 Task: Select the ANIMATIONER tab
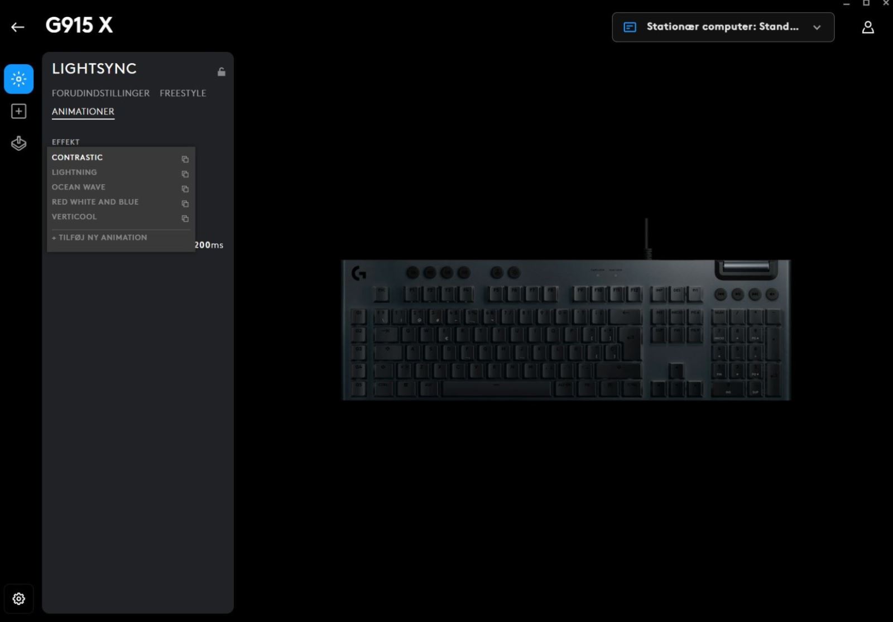coord(83,112)
